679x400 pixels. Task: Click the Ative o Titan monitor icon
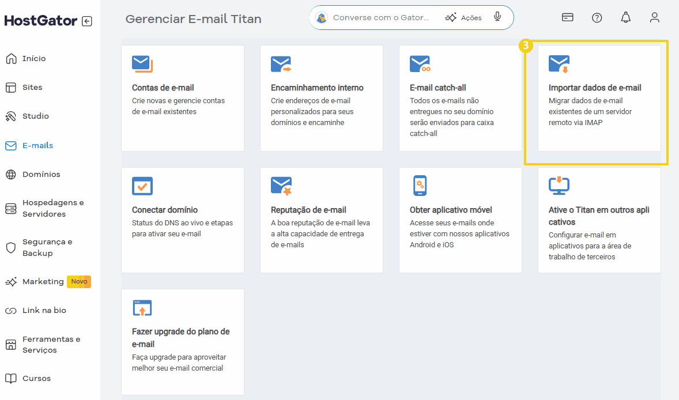559,186
